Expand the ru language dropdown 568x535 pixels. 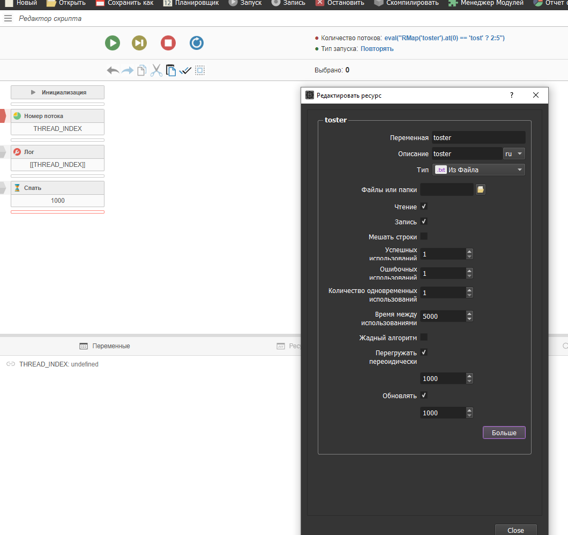(514, 154)
